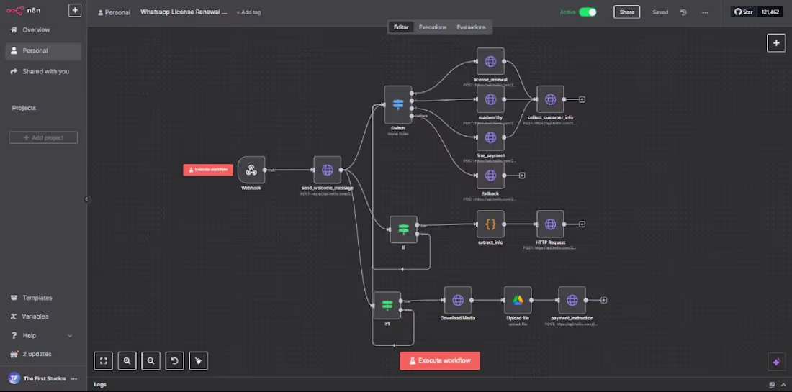The height and width of the screenshot is (392, 792).
Task: Open Templates in the sidebar
Action: [x=37, y=298]
